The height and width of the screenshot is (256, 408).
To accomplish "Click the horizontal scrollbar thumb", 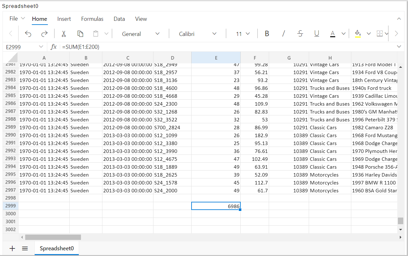I will (x=53, y=237).
